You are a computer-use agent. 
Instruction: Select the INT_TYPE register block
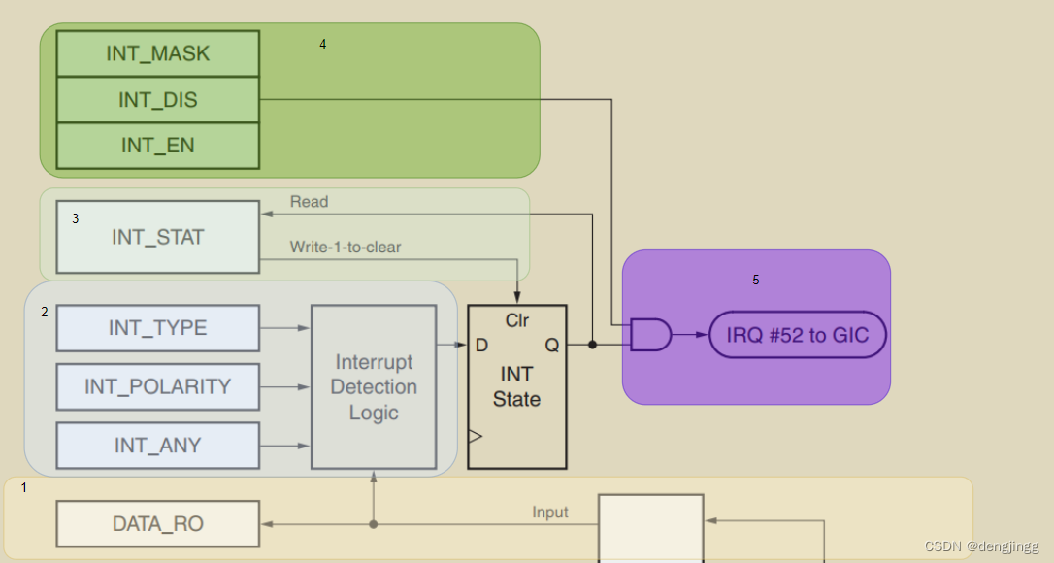157,328
